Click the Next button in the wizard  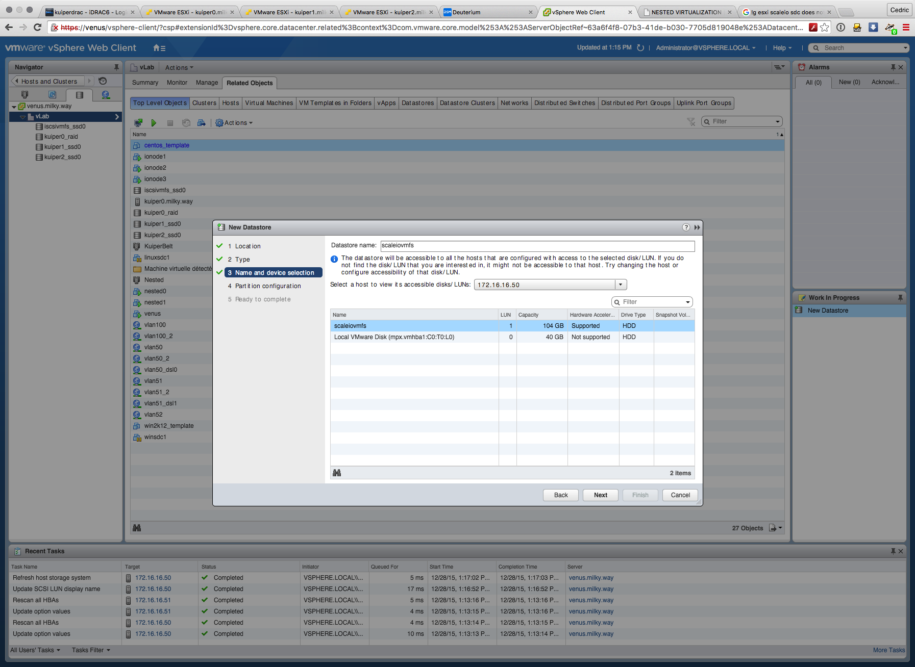tap(600, 495)
